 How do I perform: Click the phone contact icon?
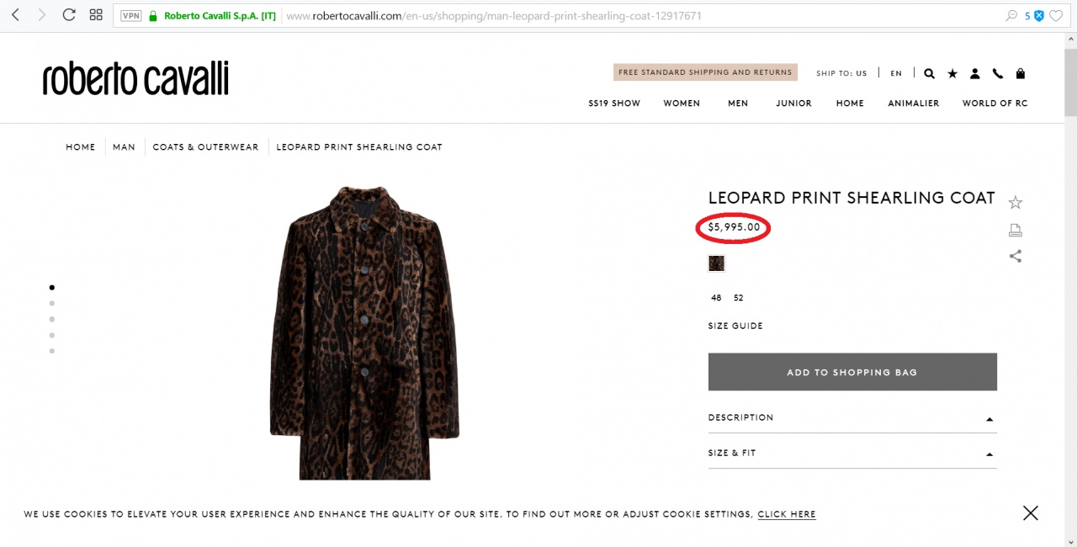[x=998, y=73]
